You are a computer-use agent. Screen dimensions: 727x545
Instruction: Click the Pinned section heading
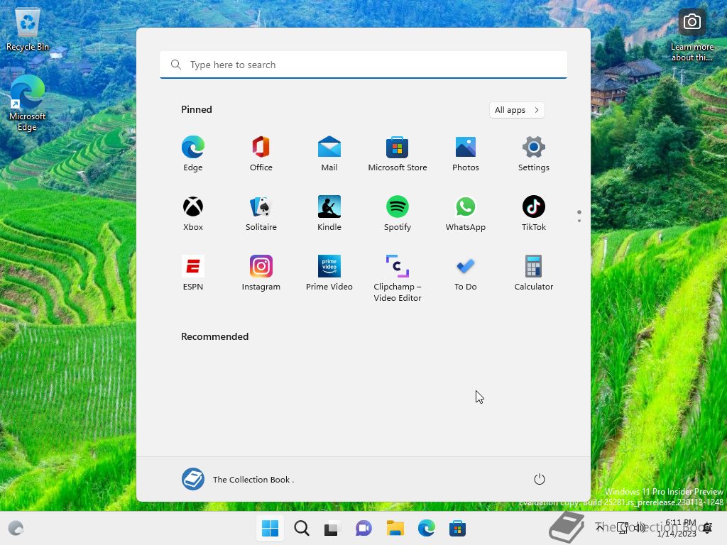click(197, 109)
